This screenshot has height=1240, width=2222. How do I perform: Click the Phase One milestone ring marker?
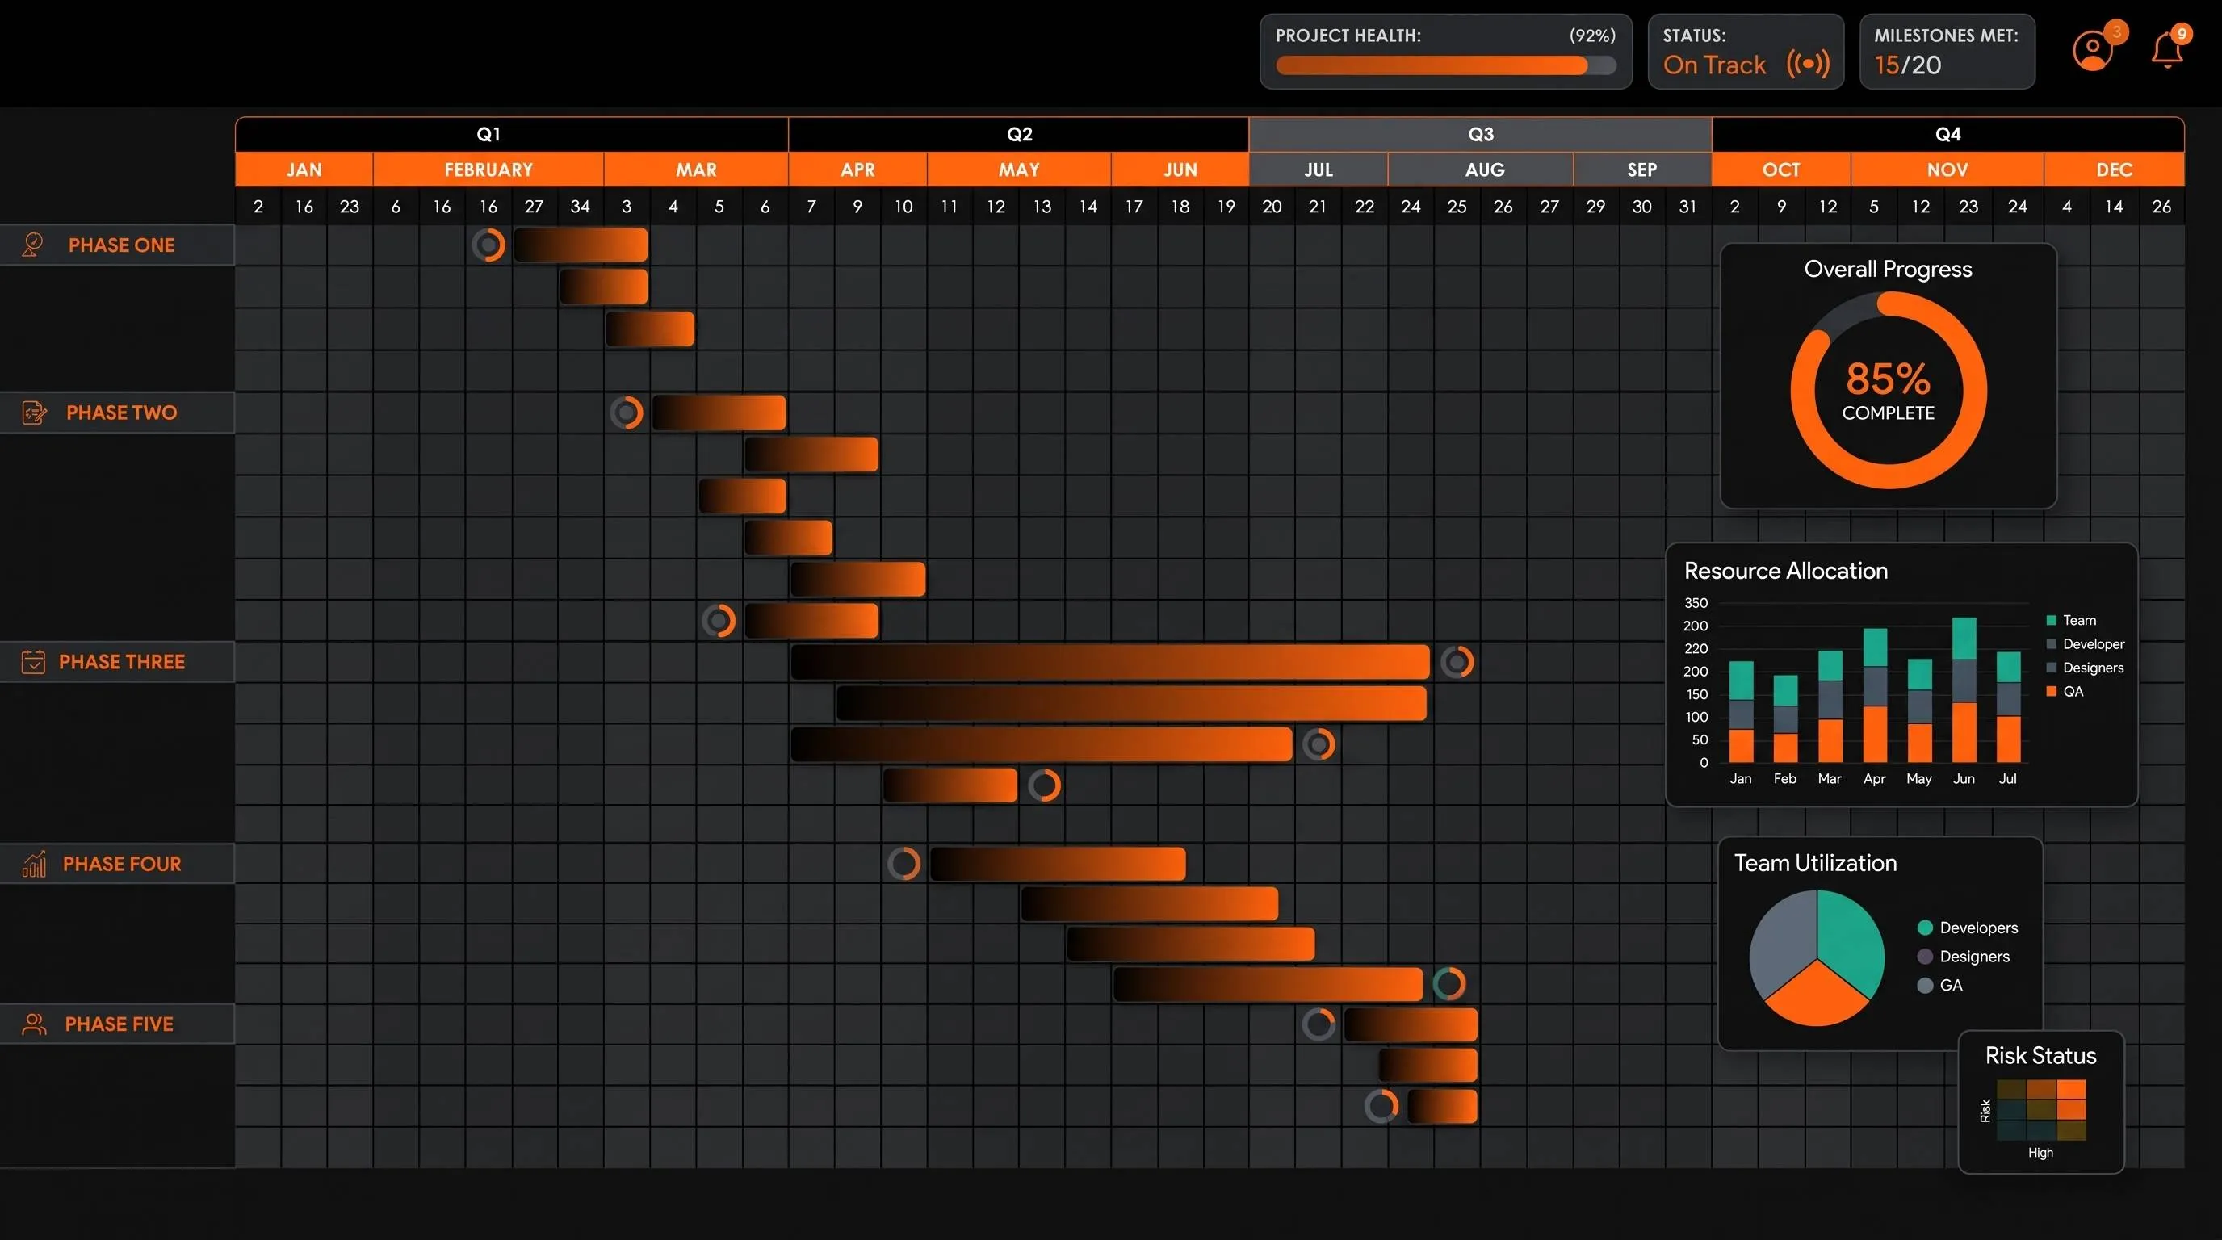pos(488,245)
